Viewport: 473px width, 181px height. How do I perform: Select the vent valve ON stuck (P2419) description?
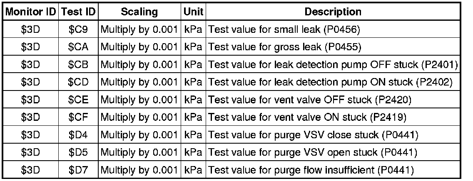(307, 117)
